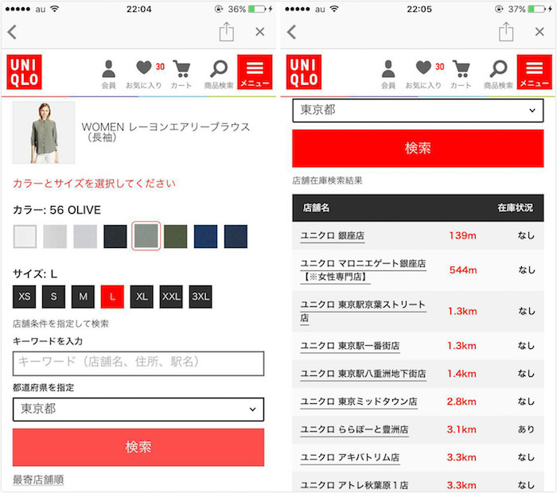Open ユニクロ 東京駅京葉ストリート店 link

(x=363, y=311)
